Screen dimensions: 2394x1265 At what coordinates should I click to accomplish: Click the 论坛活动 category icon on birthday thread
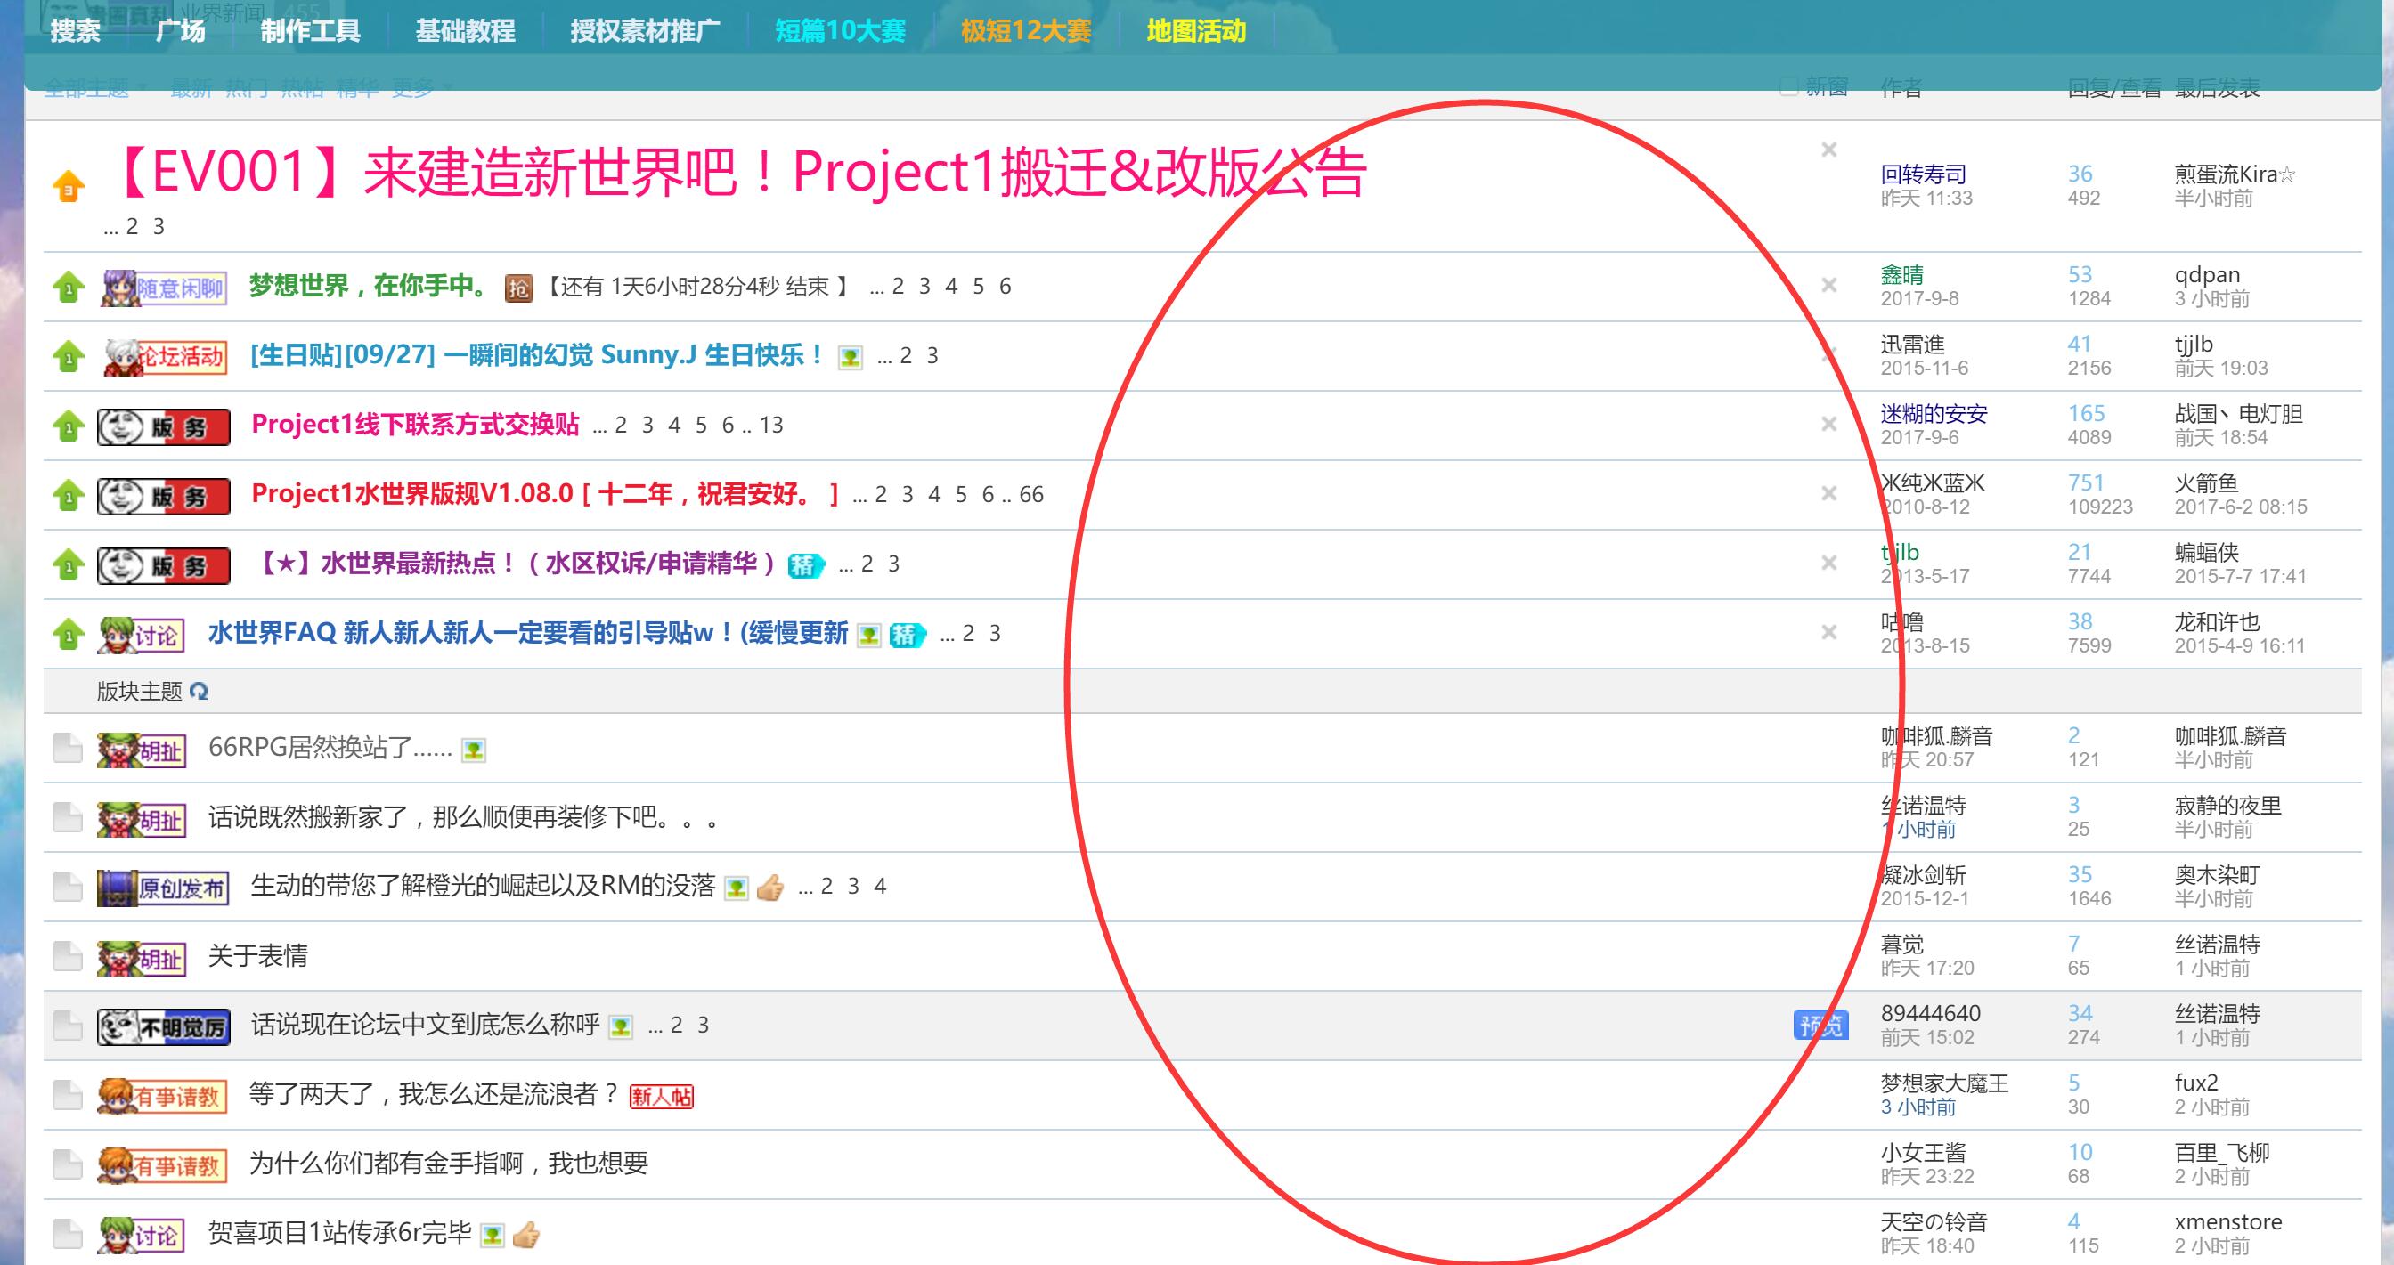point(165,357)
